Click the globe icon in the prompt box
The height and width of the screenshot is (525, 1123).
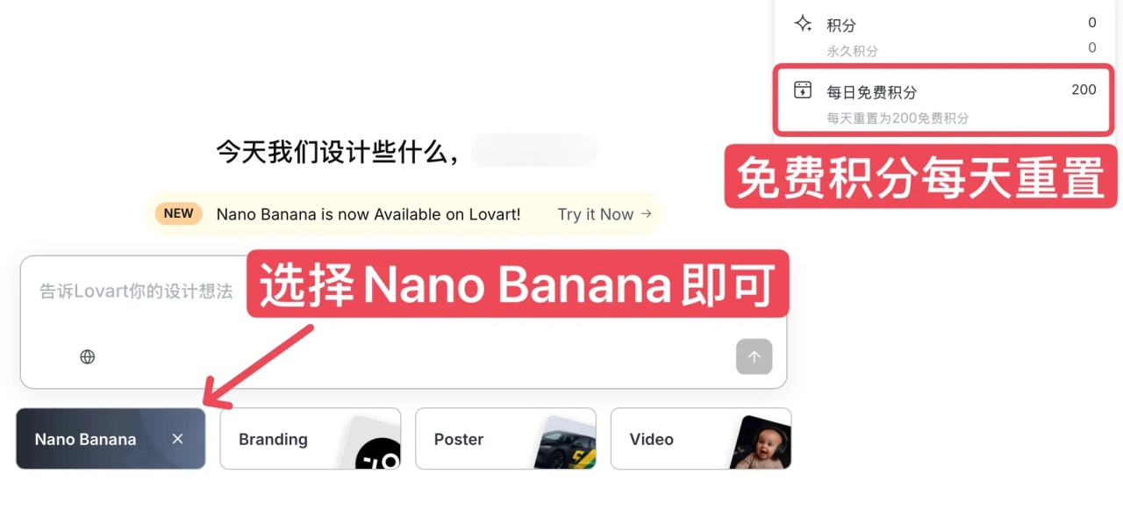pos(88,356)
